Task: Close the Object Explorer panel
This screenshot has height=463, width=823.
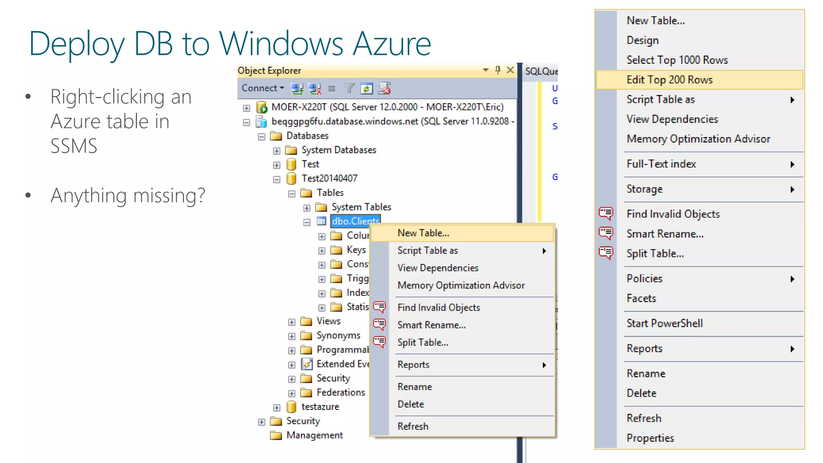Action: point(510,70)
